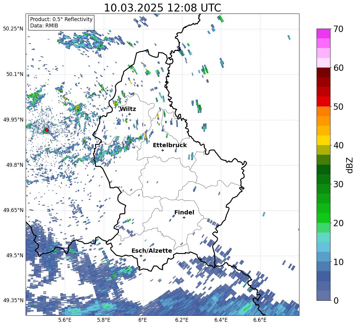Click the longitude label 6.2°E
Screen dimensions: 357x326
coord(182,320)
